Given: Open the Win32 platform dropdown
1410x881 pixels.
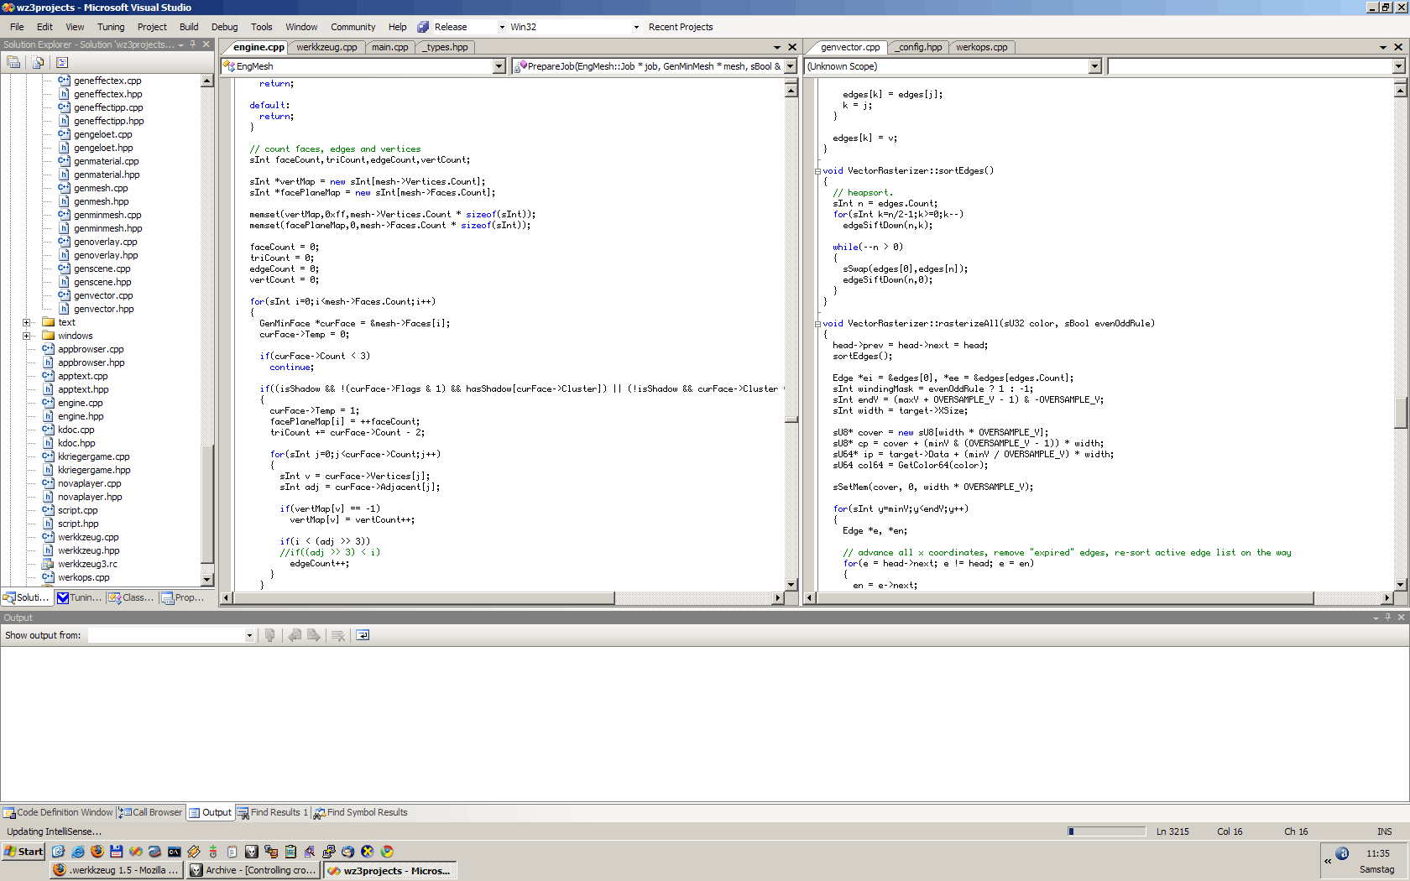Looking at the screenshot, I should [636, 27].
